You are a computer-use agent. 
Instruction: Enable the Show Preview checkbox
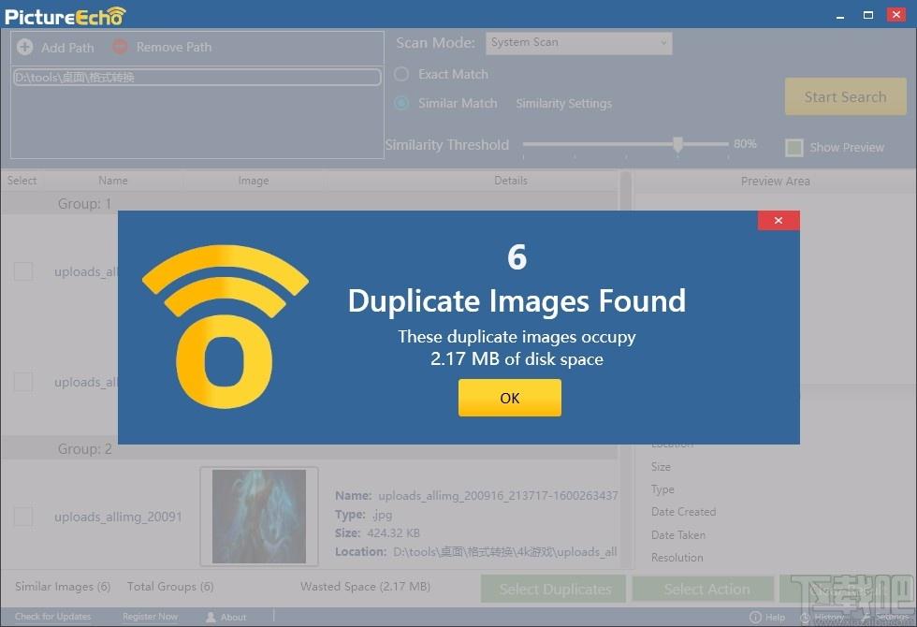(x=794, y=148)
